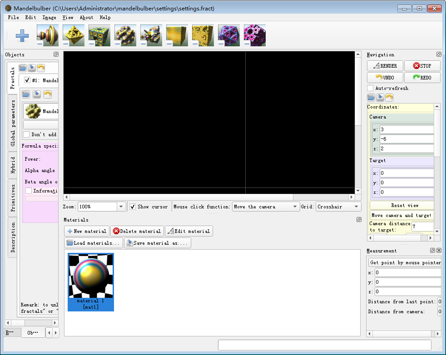Click the Reset view button

coord(402,205)
